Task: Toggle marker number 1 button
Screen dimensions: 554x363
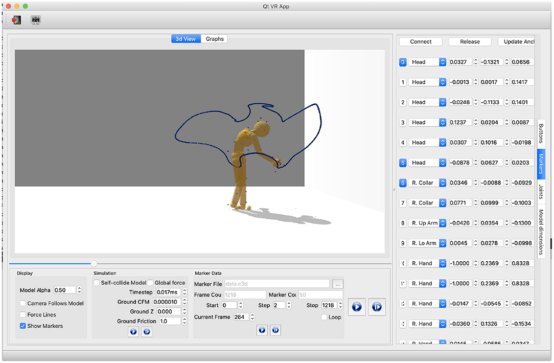Action: (402, 82)
